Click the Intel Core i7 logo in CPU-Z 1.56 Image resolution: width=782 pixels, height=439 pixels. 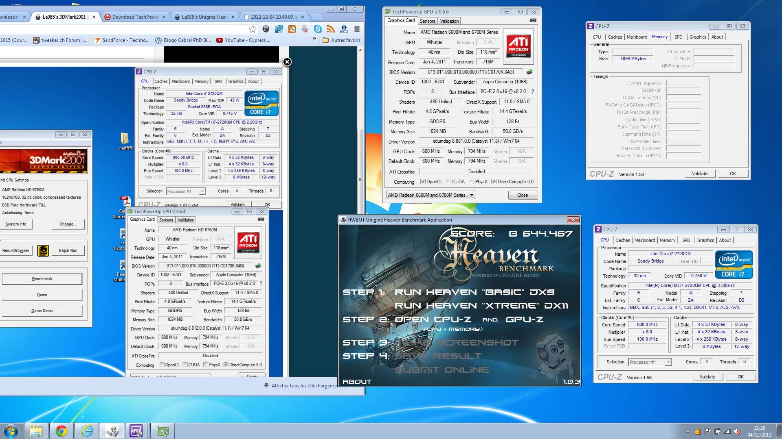coord(734,265)
